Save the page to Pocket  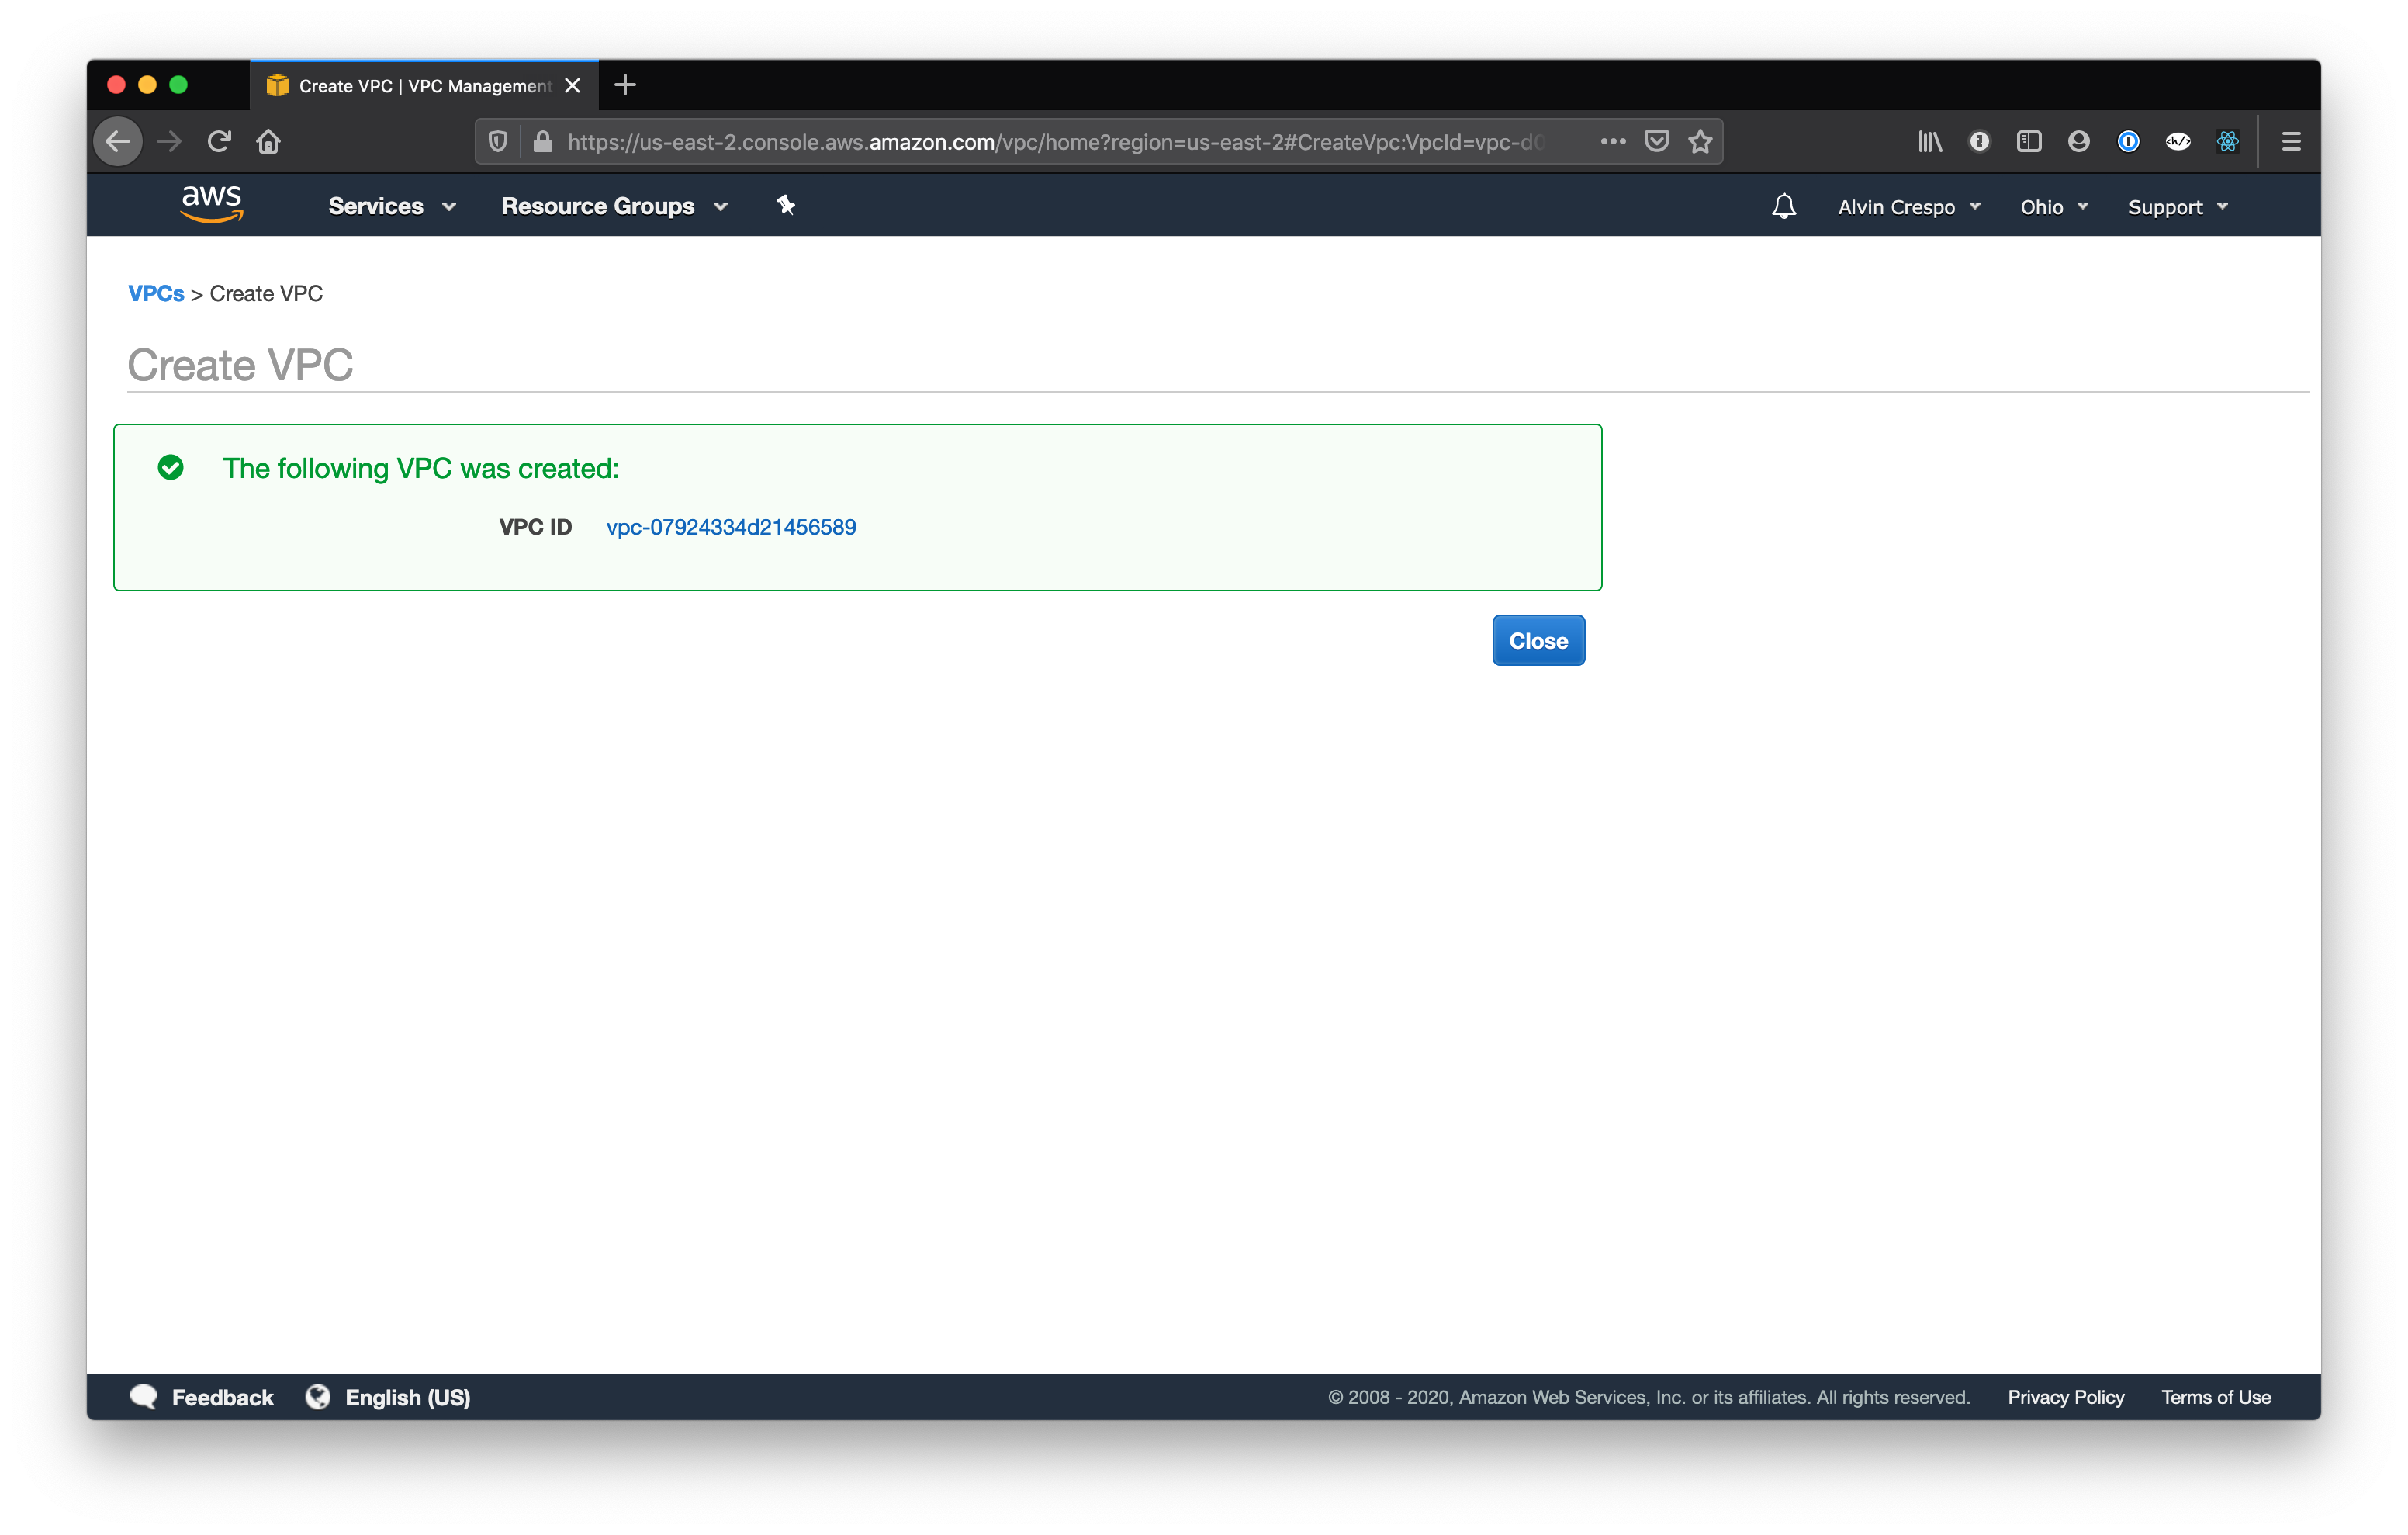[1657, 141]
